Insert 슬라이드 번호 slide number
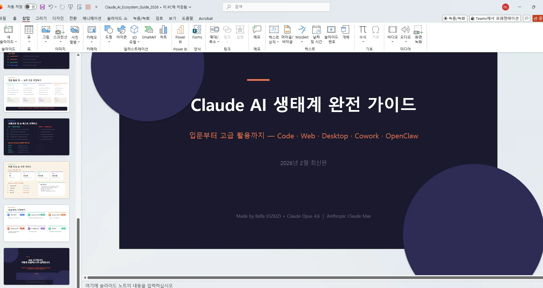Viewport: 543px width, 288px height. click(x=331, y=34)
